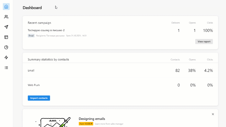Click the Summary statistics by contacts heading
The width and height of the screenshot is (226, 127).
(48, 60)
